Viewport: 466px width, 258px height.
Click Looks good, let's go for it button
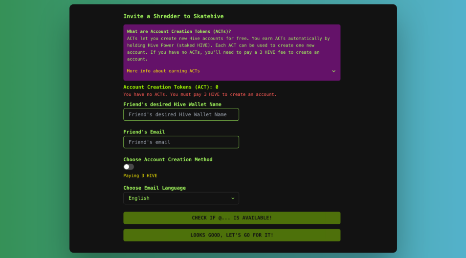click(232, 235)
